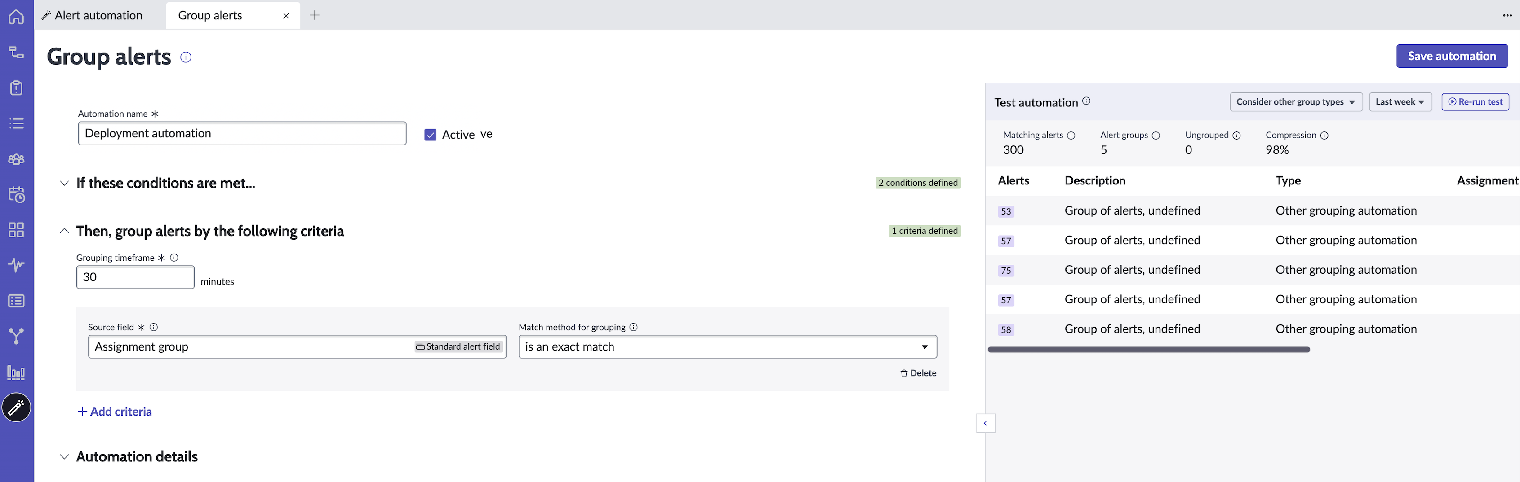Collapse 'Then, group alerts by' criteria section
Viewport: 1520px width, 482px height.
[64, 231]
